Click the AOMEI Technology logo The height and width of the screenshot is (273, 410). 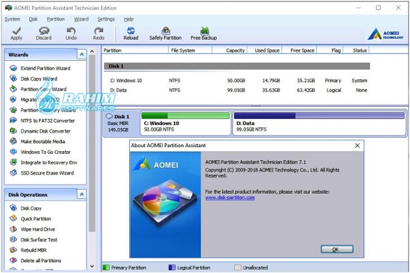coord(385,34)
